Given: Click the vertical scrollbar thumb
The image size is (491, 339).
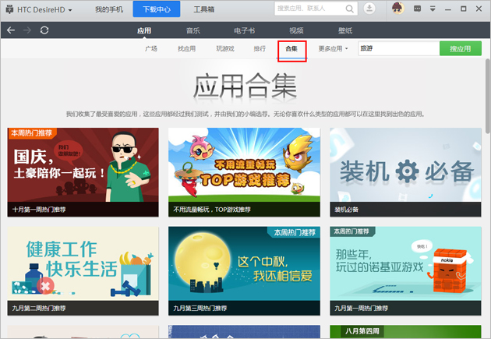Looking at the screenshot, I should point(488,96).
